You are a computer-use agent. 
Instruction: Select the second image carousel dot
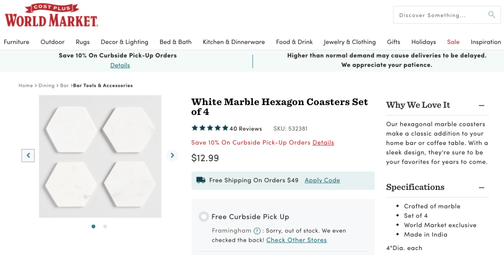click(x=105, y=226)
